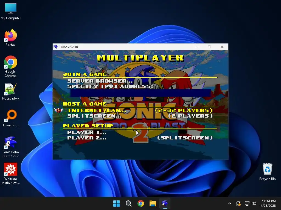Viewport: 281px width, 210px height.
Task: Show hidden system tray icons
Action: (230, 203)
